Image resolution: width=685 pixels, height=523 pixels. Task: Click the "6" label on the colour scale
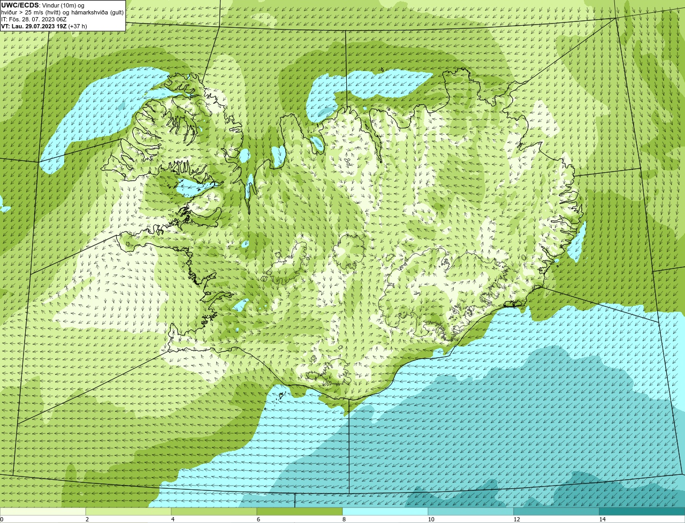pyautogui.click(x=258, y=519)
